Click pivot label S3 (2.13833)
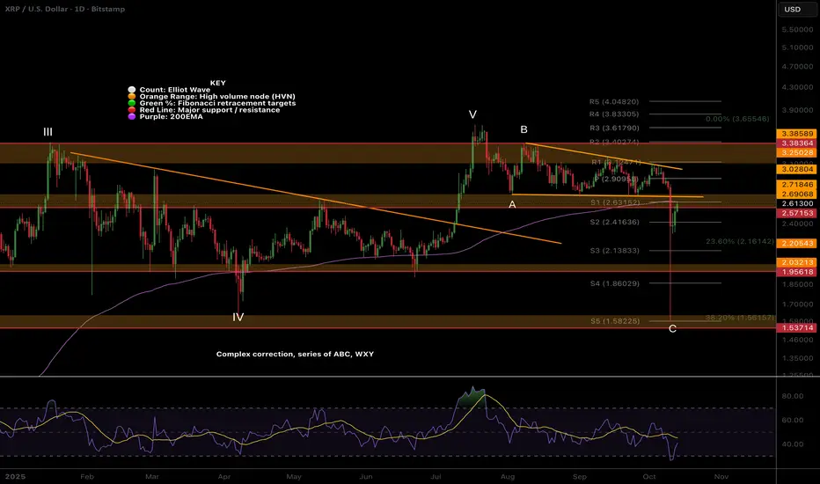Screen dimensions: 820x484 pos(614,251)
